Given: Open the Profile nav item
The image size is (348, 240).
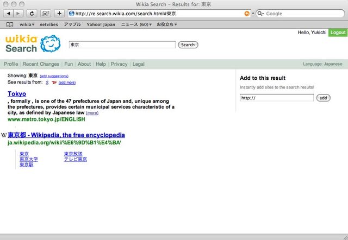Looking at the screenshot, I should (x=11, y=64).
